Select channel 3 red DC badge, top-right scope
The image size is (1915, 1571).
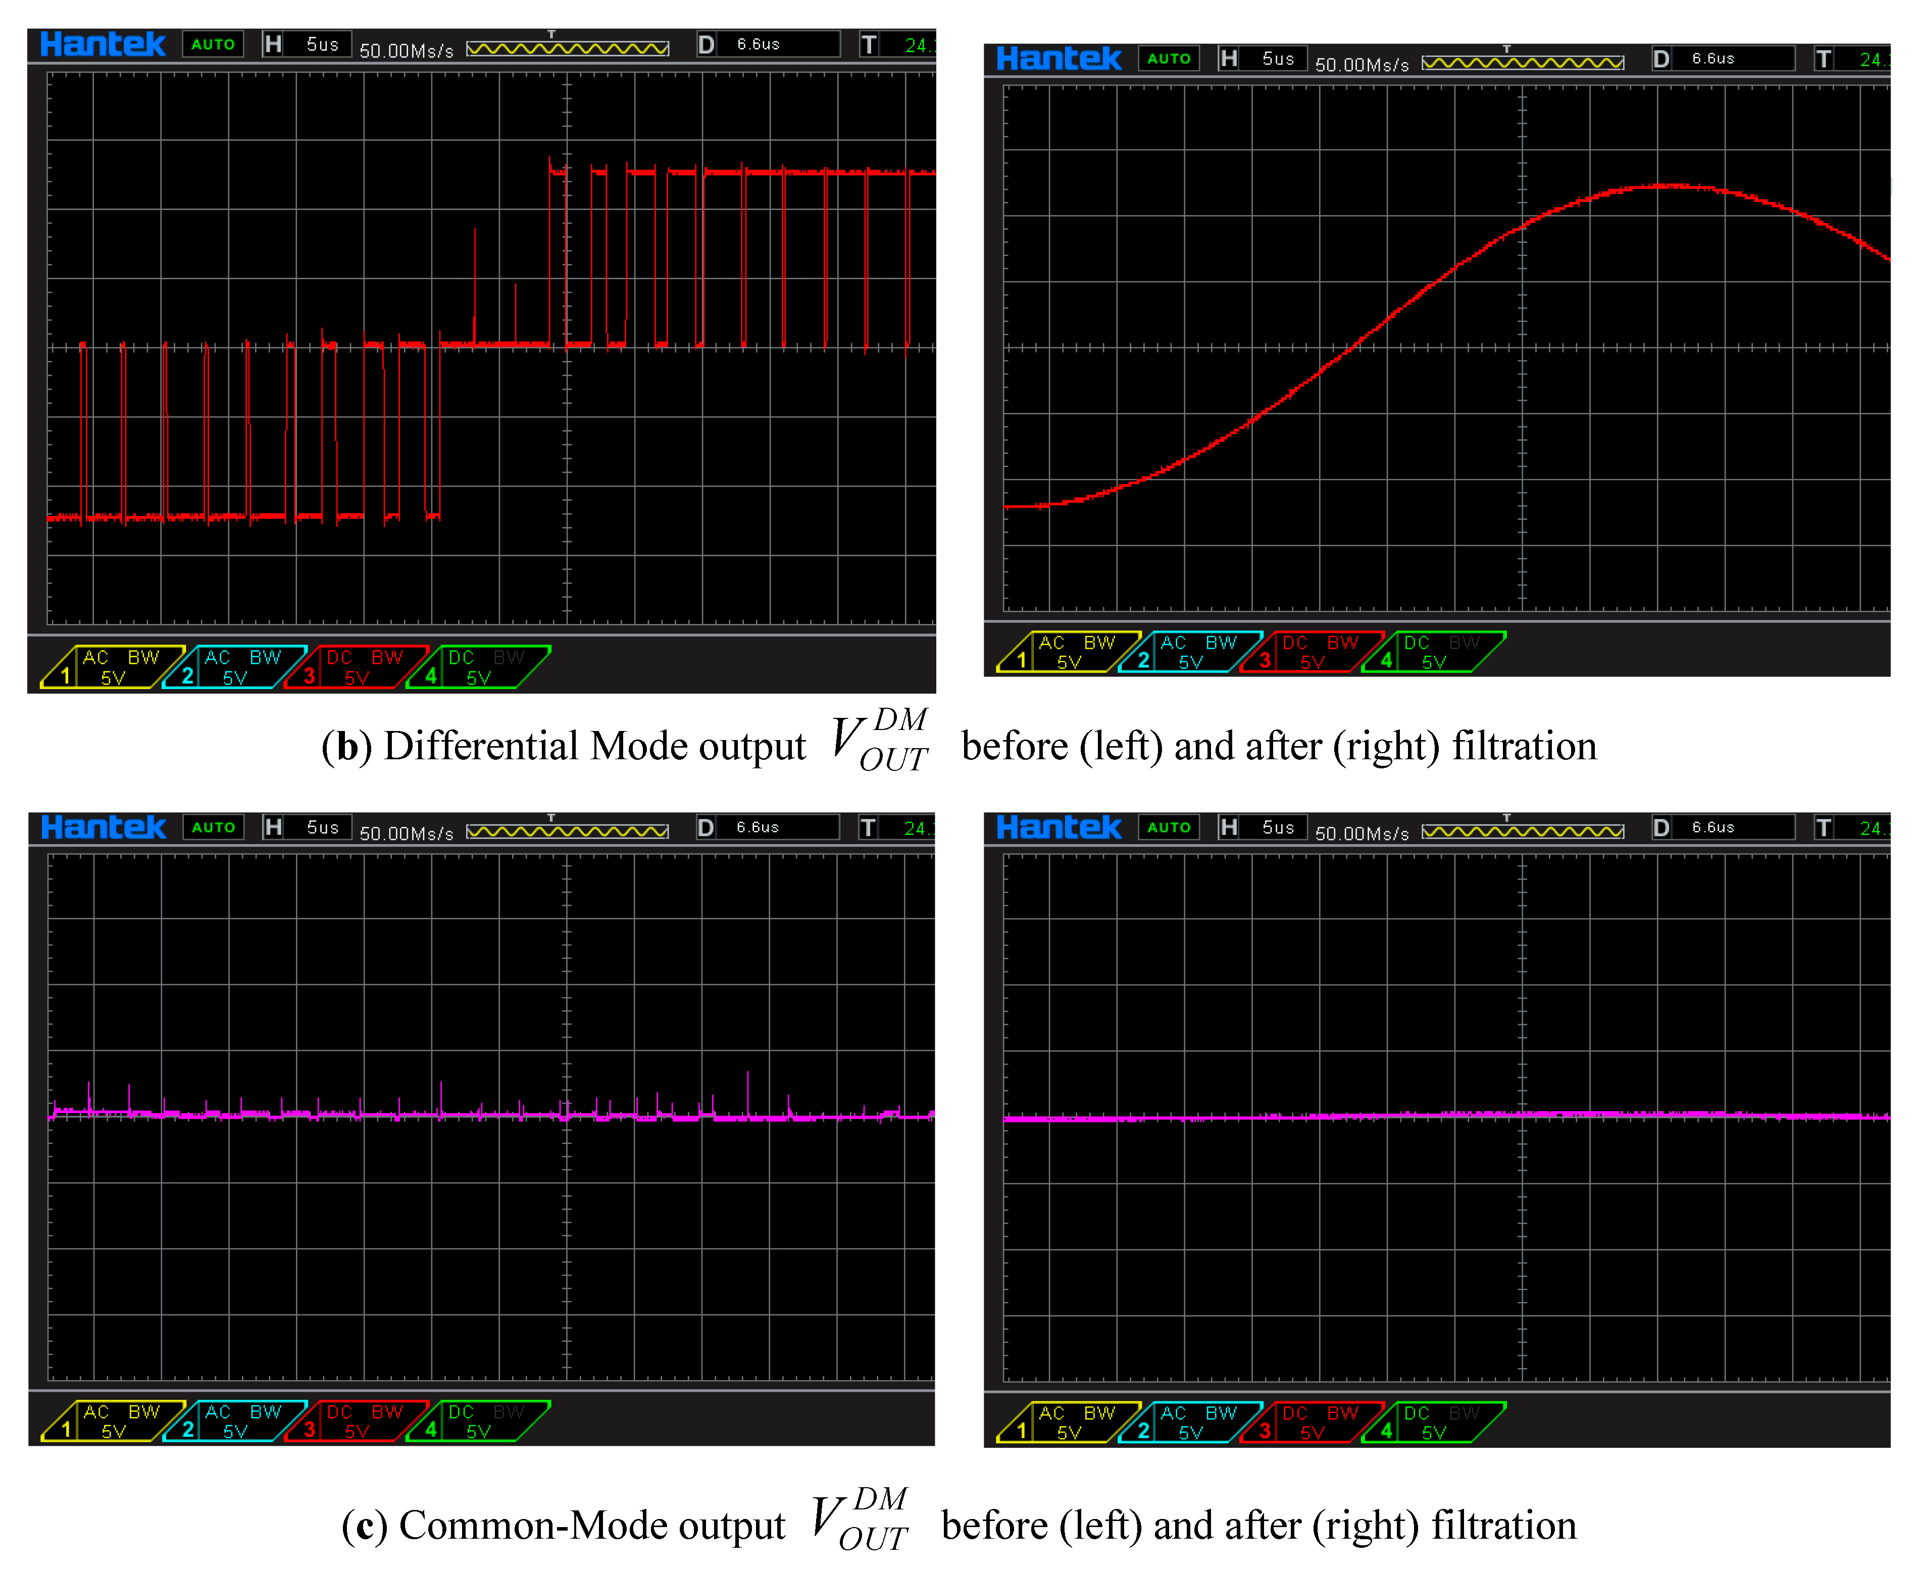[1313, 652]
